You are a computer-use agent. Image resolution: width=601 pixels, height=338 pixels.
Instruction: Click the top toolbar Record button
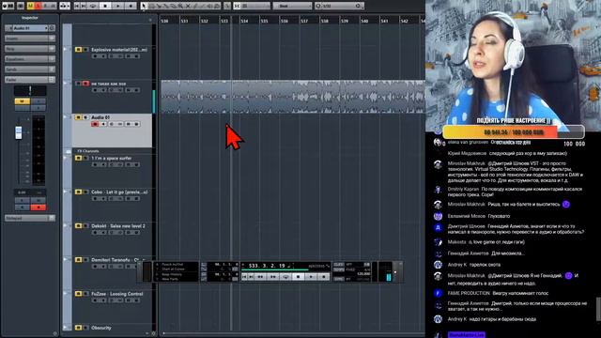(131, 6)
